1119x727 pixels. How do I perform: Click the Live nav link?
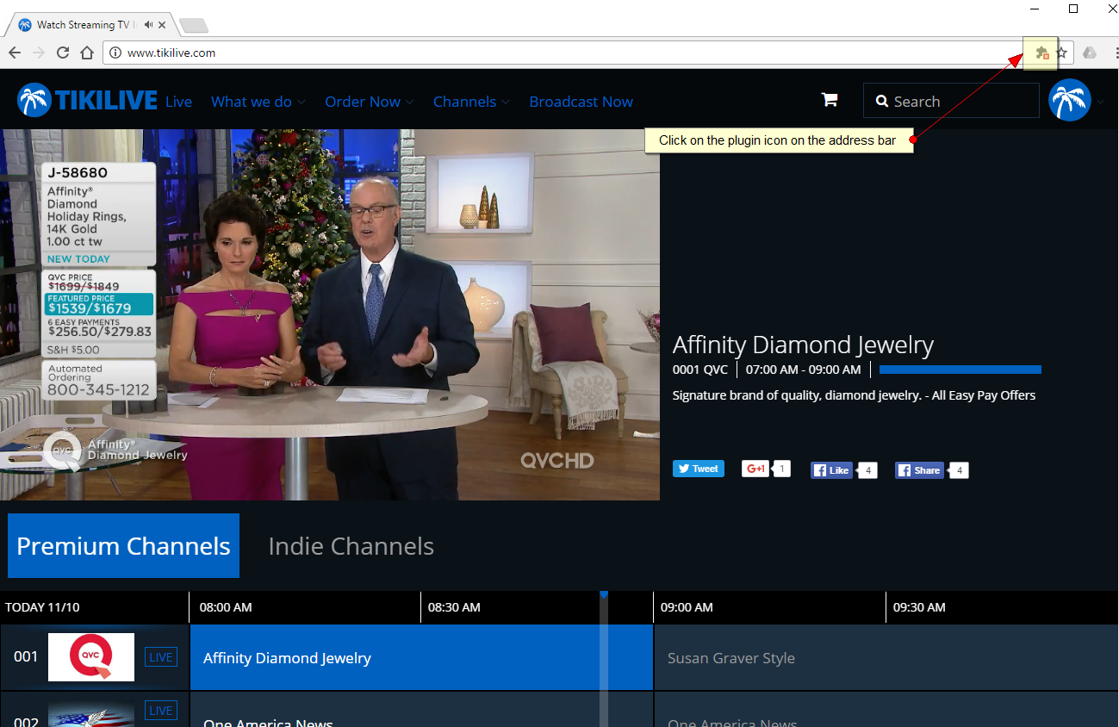tap(178, 102)
